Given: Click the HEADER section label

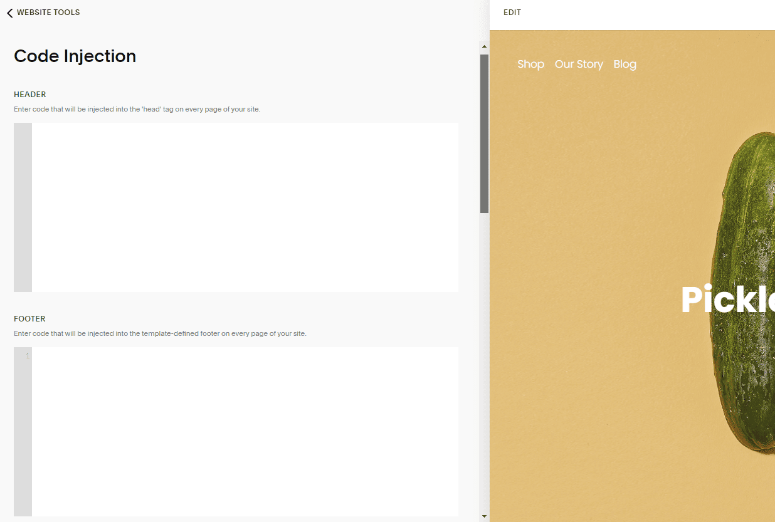Looking at the screenshot, I should pos(30,95).
